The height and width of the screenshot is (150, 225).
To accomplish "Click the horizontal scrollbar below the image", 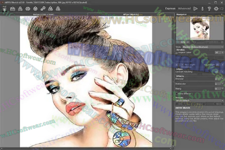I will click(86, 148).
